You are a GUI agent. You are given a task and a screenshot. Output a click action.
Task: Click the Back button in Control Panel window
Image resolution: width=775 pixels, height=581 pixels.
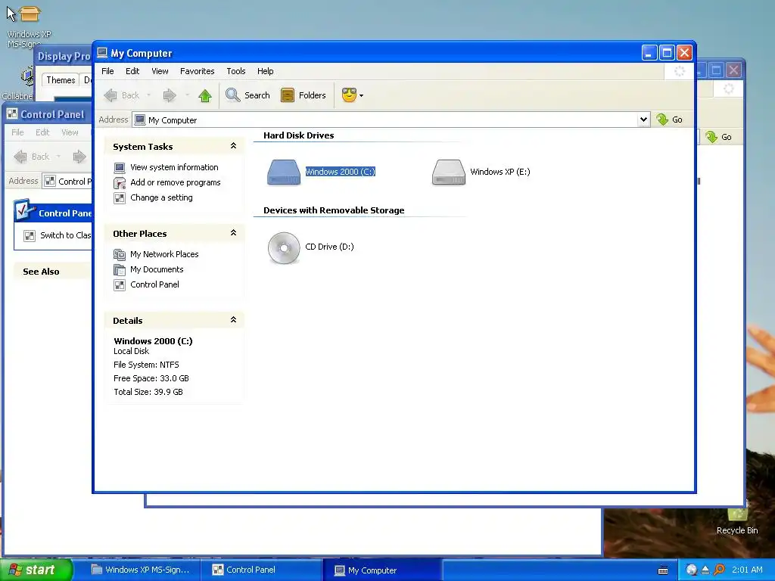[x=32, y=157]
